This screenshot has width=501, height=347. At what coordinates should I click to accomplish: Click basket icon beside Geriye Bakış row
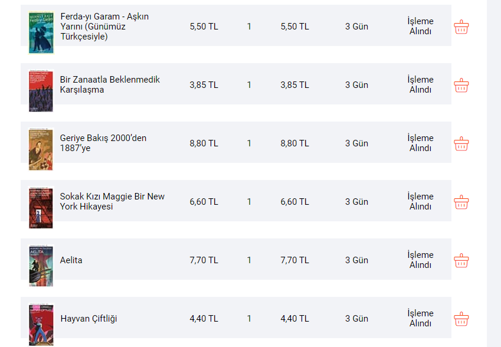[x=461, y=144]
